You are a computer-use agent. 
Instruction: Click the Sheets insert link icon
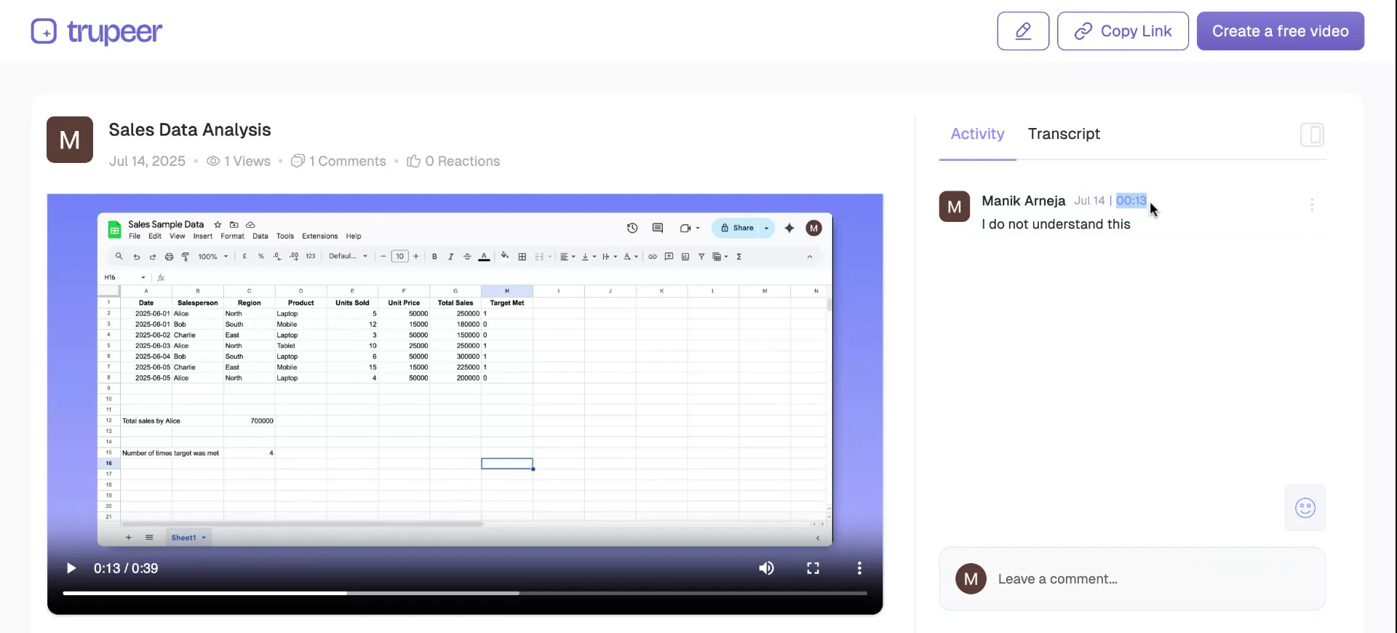pyautogui.click(x=653, y=257)
